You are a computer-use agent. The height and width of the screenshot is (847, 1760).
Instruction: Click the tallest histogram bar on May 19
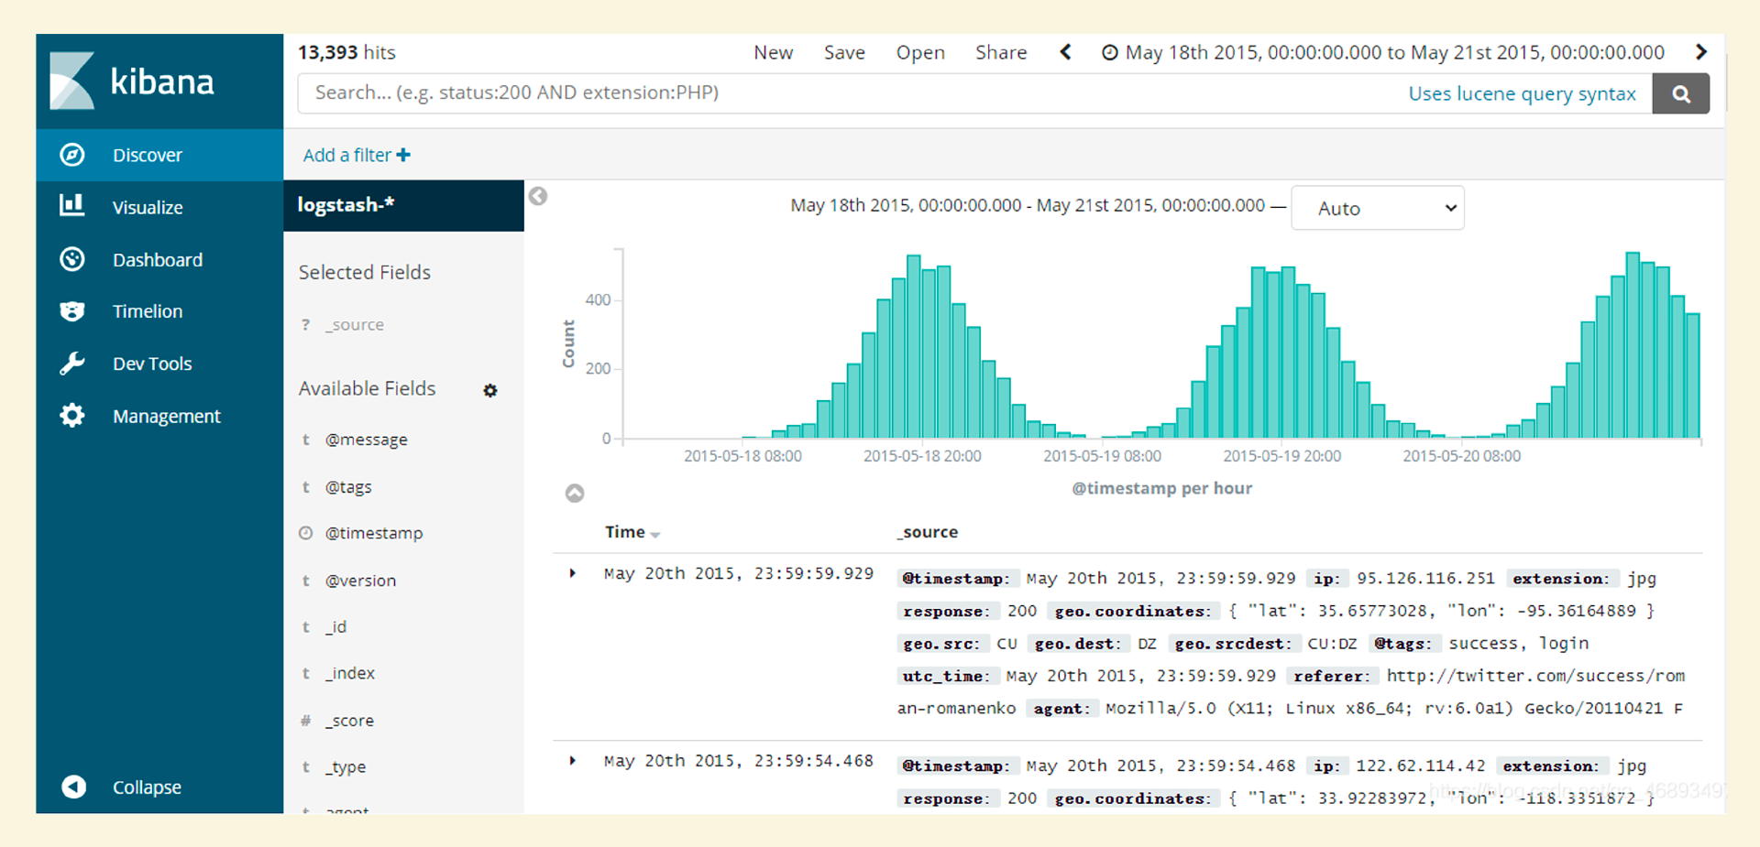(x=1288, y=353)
